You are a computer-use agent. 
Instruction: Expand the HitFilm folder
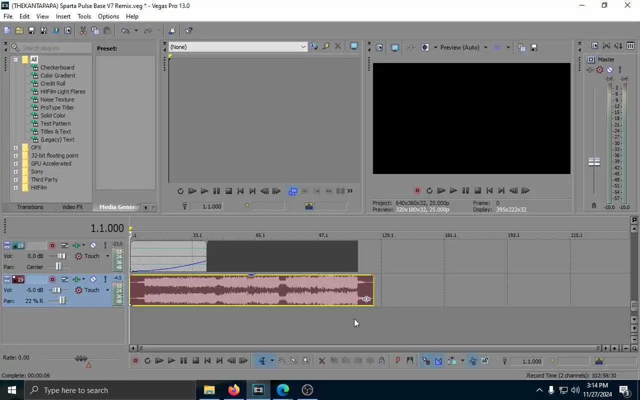pyautogui.click(x=15, y=187)
